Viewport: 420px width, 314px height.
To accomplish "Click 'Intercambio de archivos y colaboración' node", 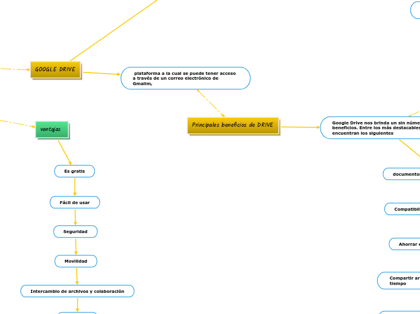I will coord(77,291).
